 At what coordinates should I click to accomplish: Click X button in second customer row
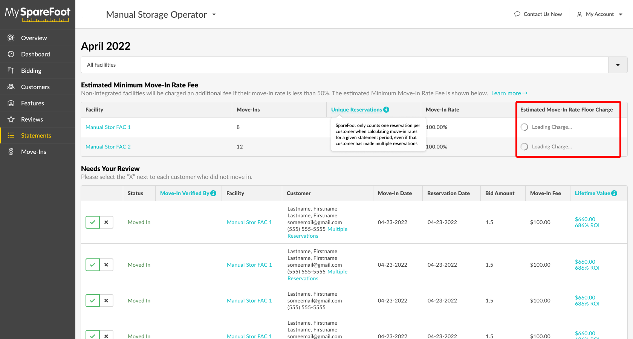pyautogui.click(x=106, y=265)
